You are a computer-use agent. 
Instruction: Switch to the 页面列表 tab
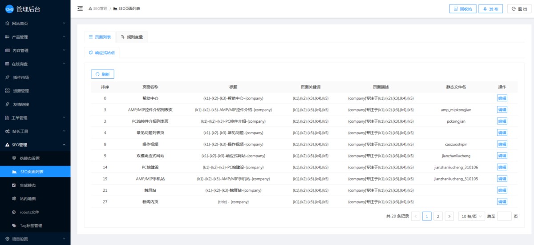point(100,37)
